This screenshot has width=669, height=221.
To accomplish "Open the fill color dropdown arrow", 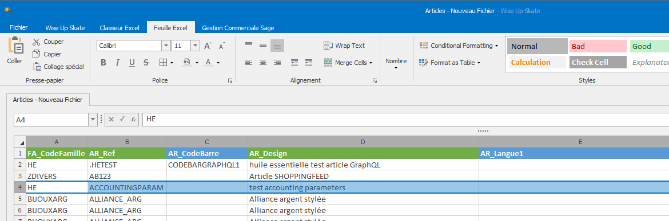I will click(x=197, y=63).
